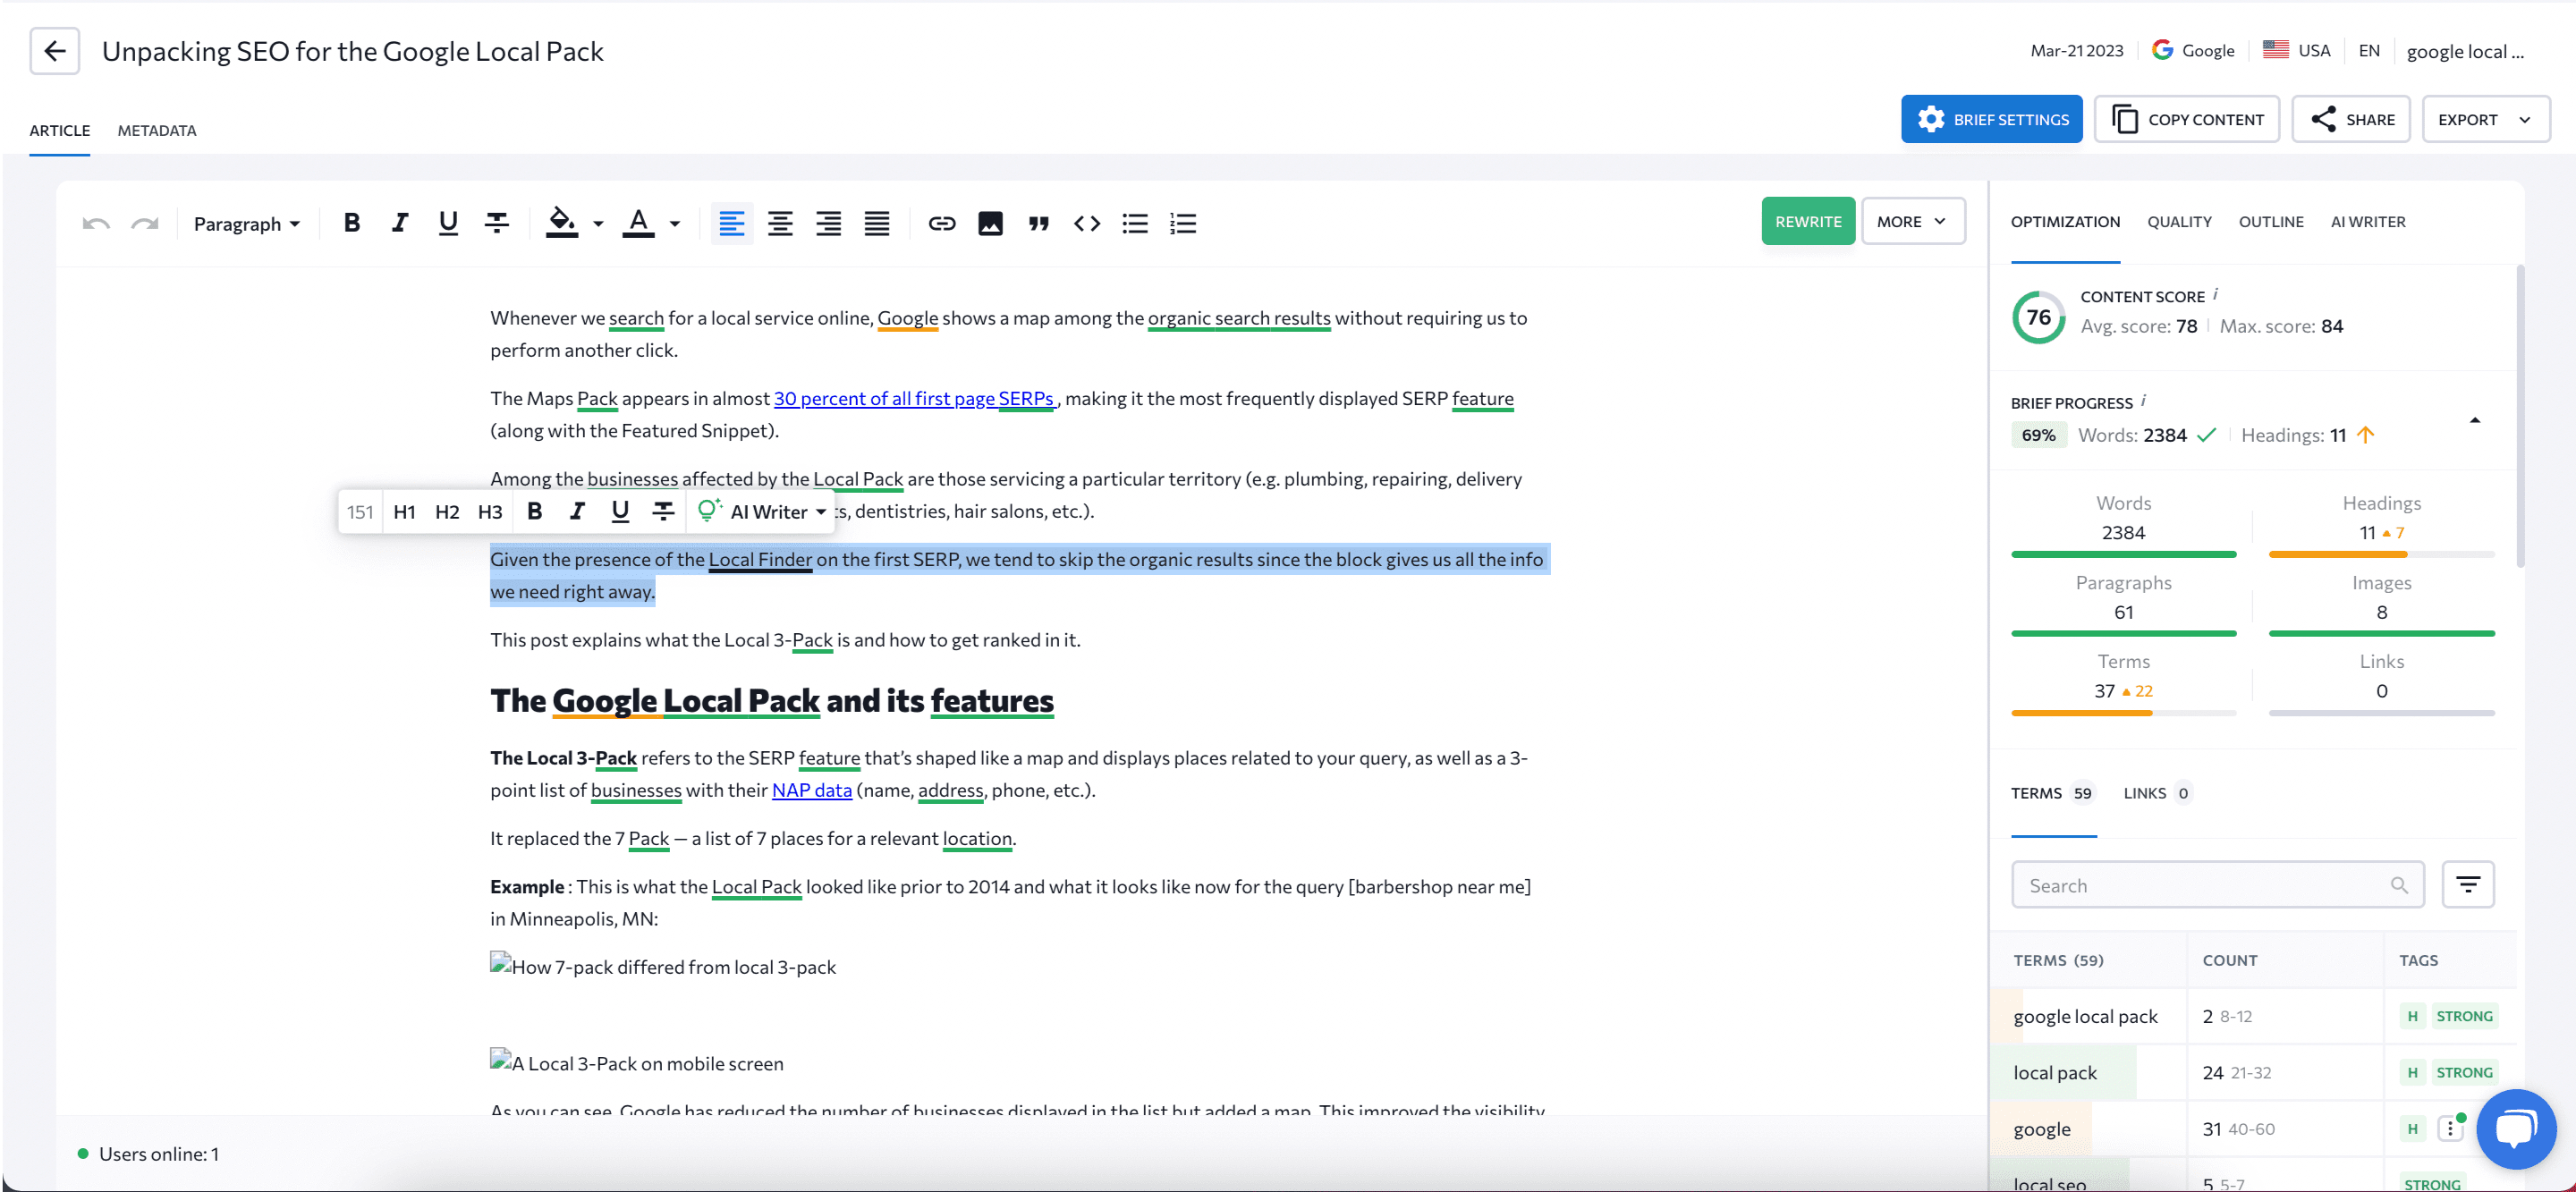This screenshot has height=1192, width=2576.
Task: Switch to the QUALITY panel tab
Action: tap(2180, 222)
